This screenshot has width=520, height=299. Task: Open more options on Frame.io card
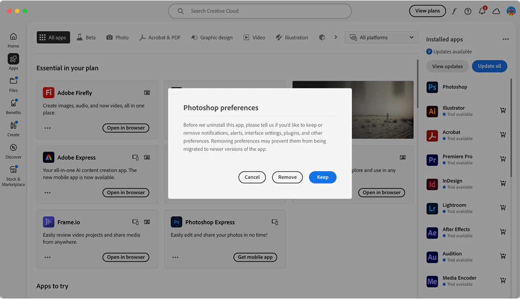click(47, 257)
